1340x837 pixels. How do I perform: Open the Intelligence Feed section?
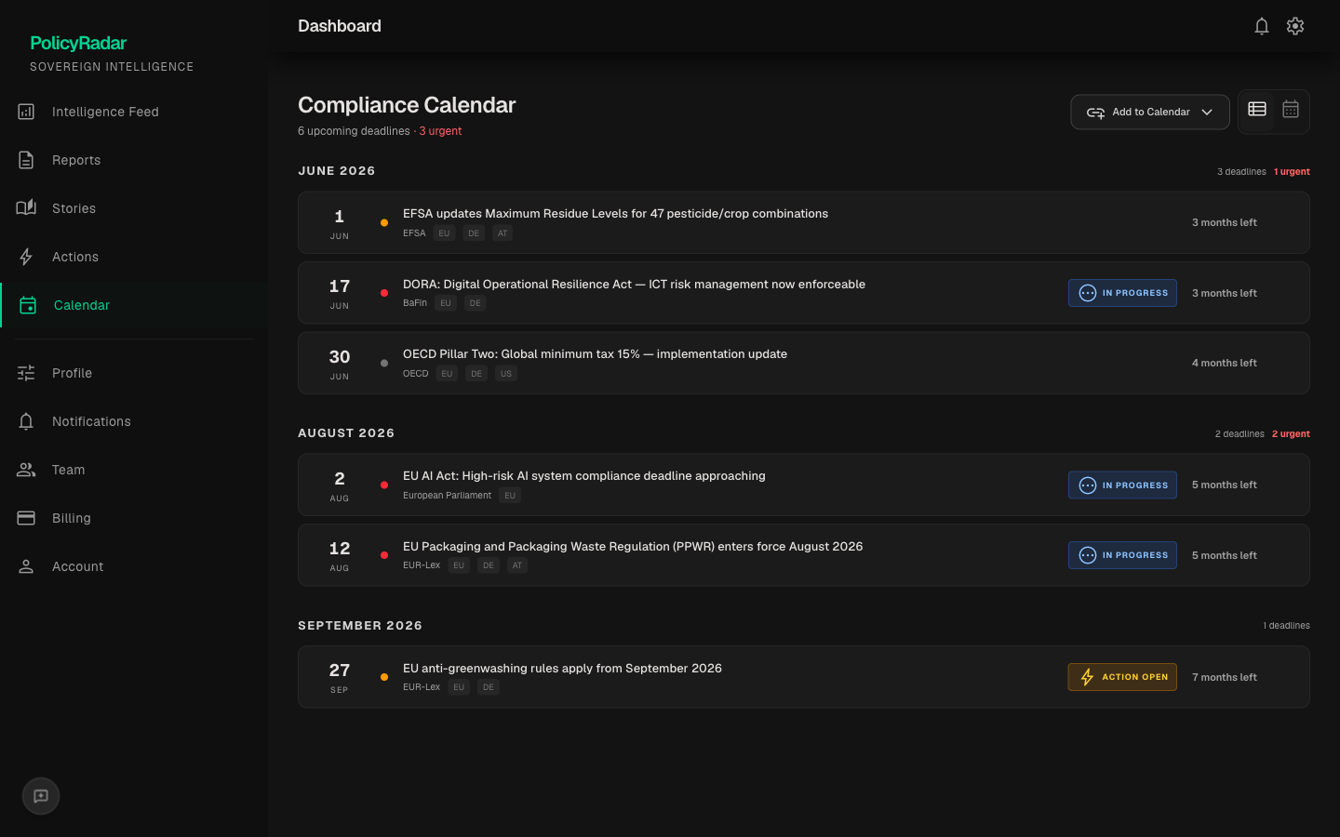(x=104, y=112)
